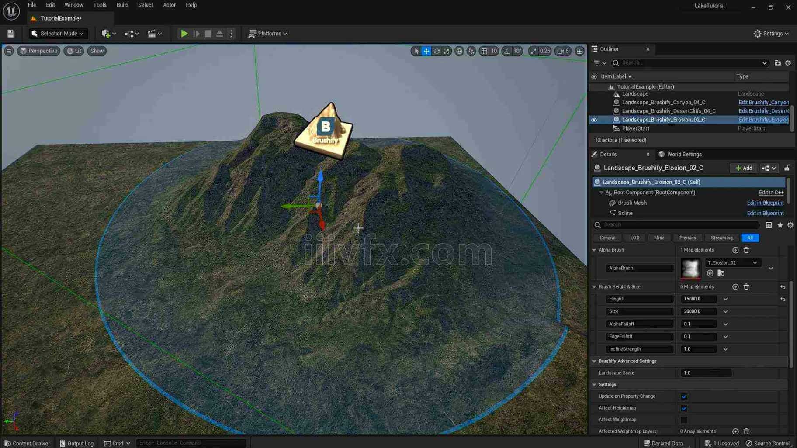Screen dimensions: 797x448
Task: Open the viewport Show menu
Action: [x=97, y=51]
